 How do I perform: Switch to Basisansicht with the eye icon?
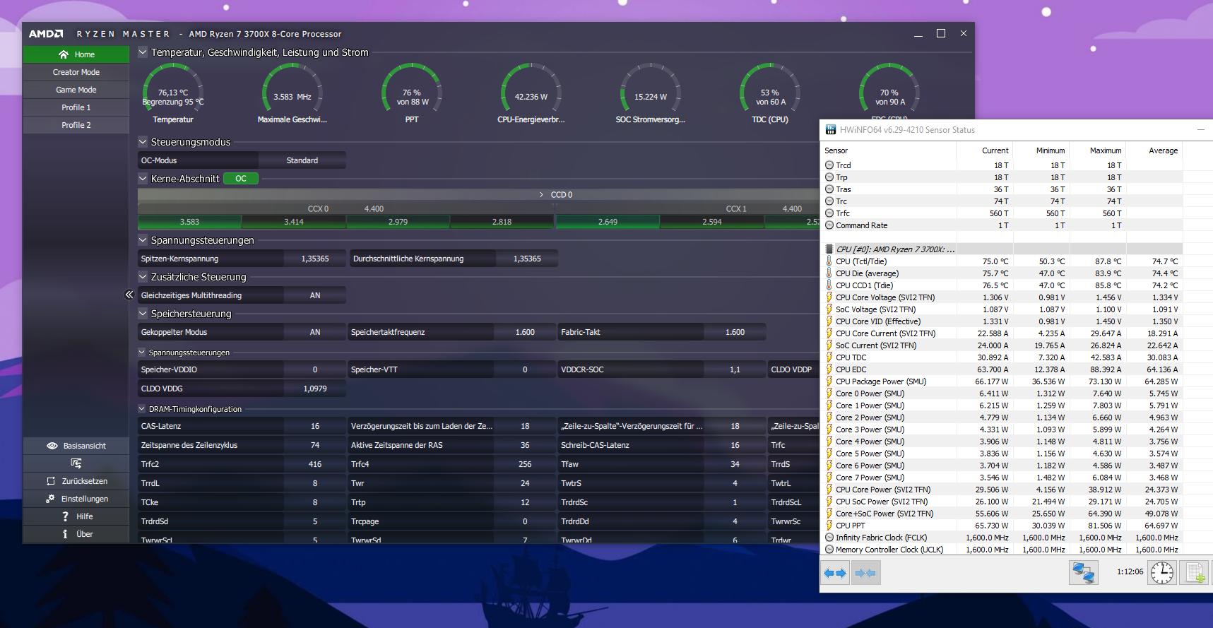76,446
